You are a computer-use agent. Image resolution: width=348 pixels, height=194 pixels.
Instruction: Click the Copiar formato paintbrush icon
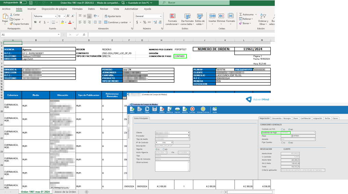(x=11, y=24)
